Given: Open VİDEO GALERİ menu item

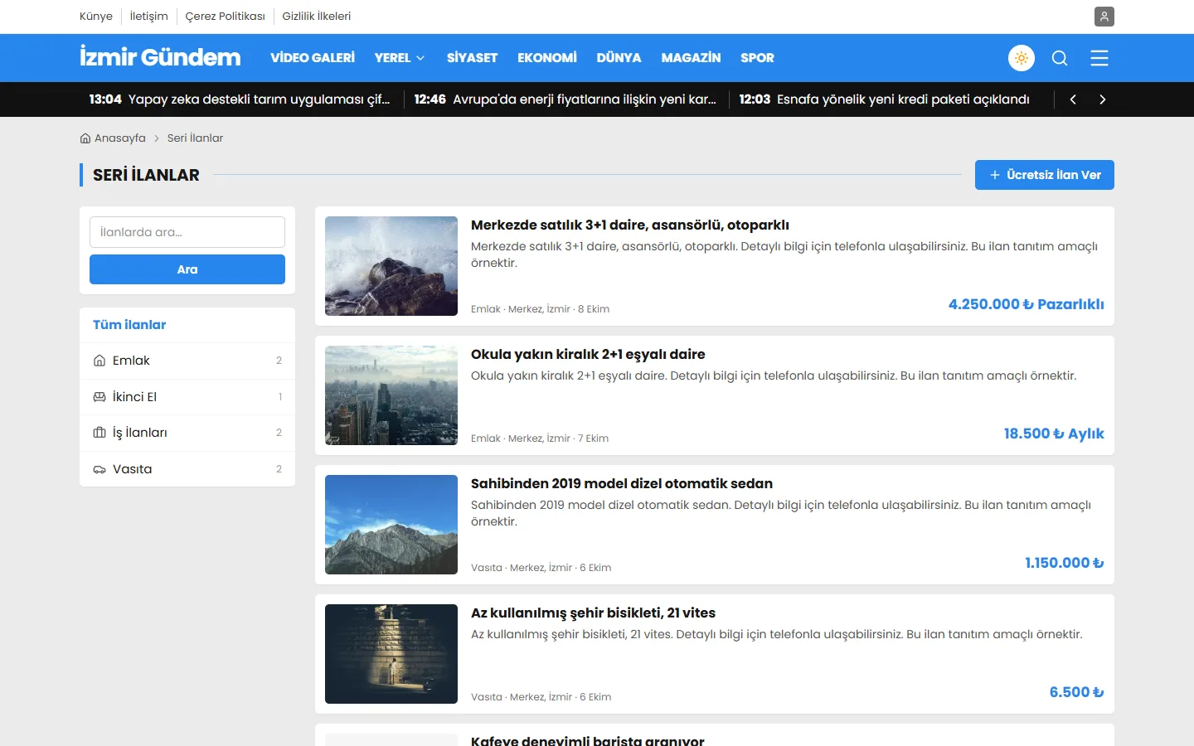Looking at the screenshot, I should [313, 58].
